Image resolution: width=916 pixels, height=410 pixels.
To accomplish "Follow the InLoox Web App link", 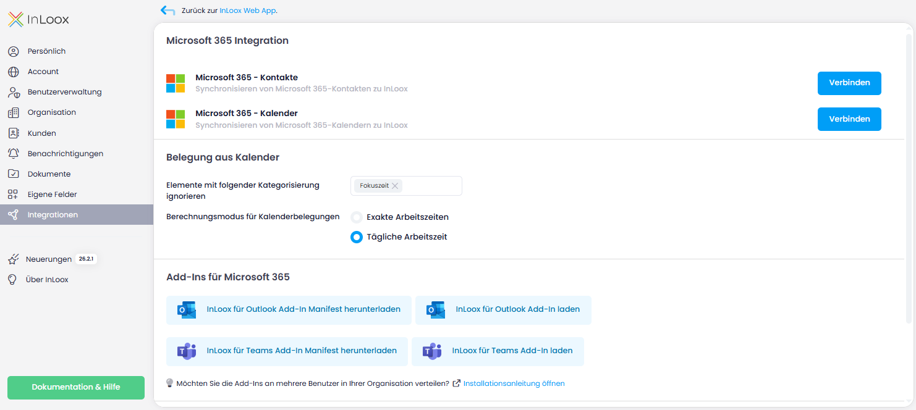I will pyautogui.click(x=248, y=11).
